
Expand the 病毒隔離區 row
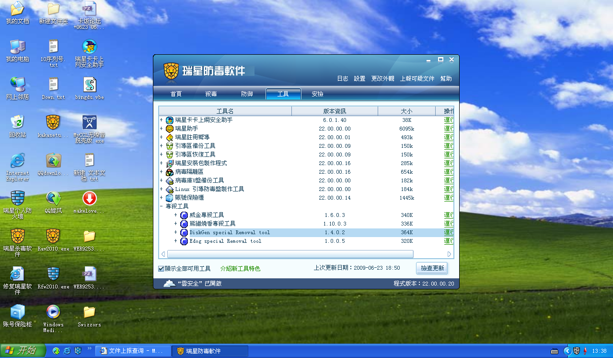click(x=162, y=172)
